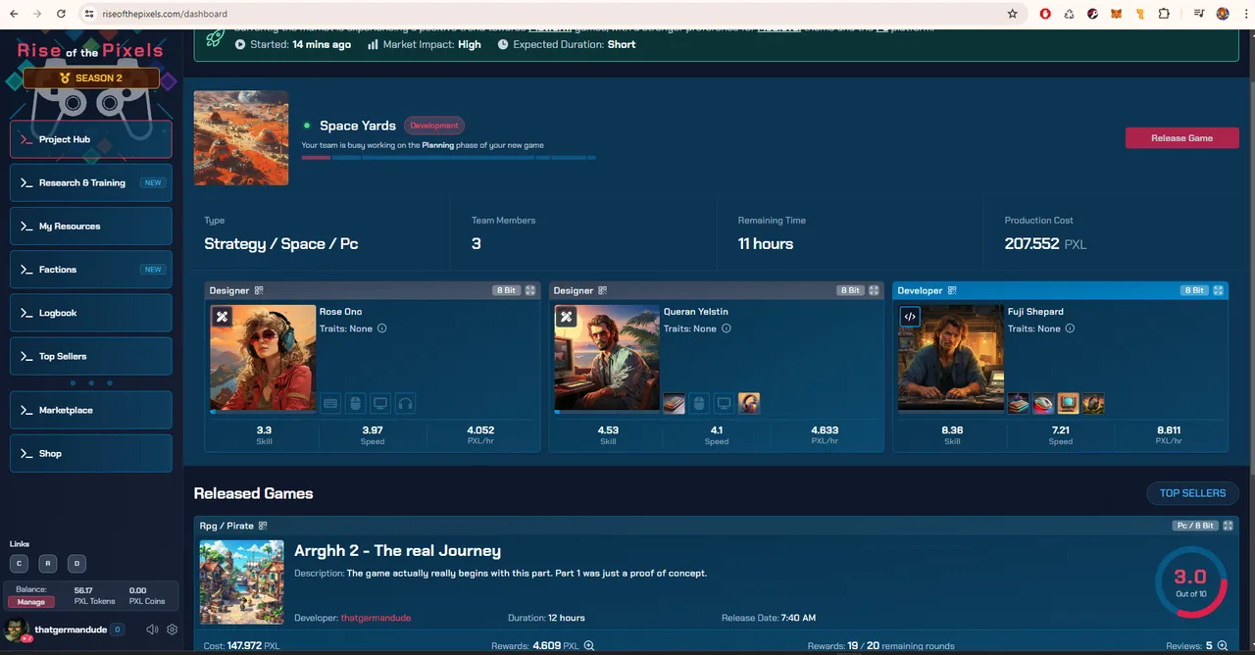Click the 3.0 out of 10 rating gauge
1255x655 pixels.
(1190, 581)
